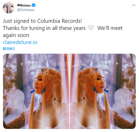Open the Grimes display name link

[x=25, y=6]
